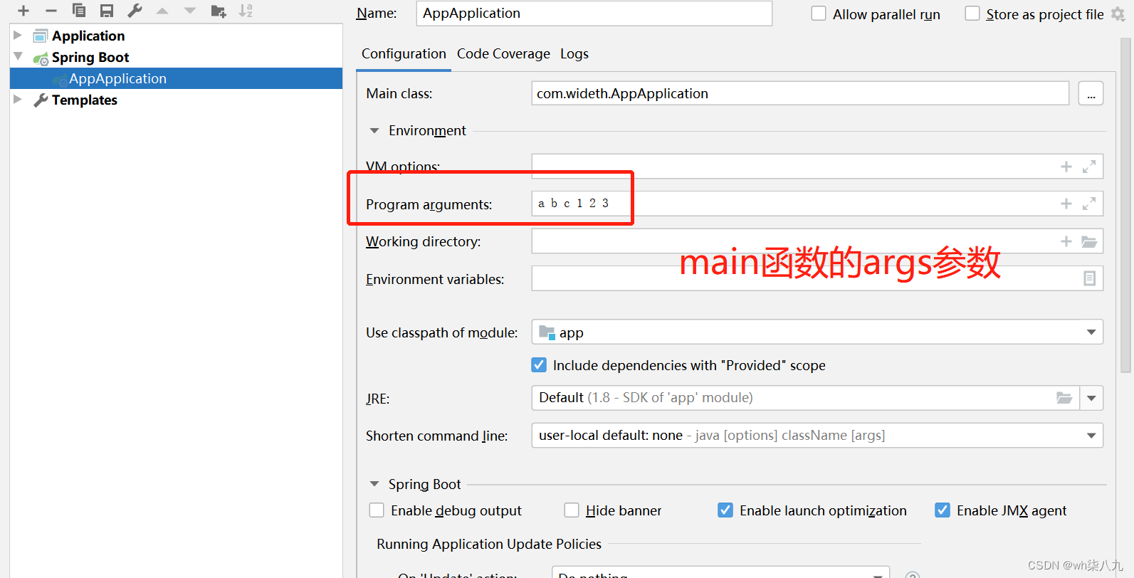The image size is (1134, 578).
Task: Enable debug output checkbox
Action: tap(377, 510)
